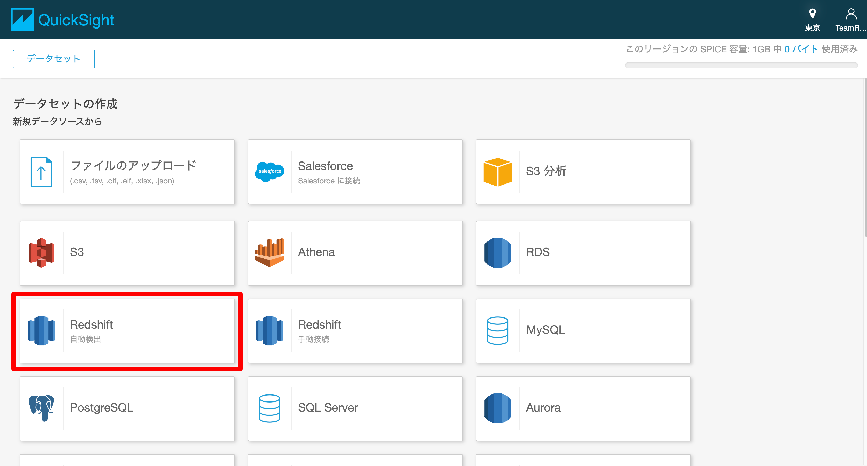Click the 自動検出 subtitle text
The width and height of the screenshot is (867, 466).
85,339
